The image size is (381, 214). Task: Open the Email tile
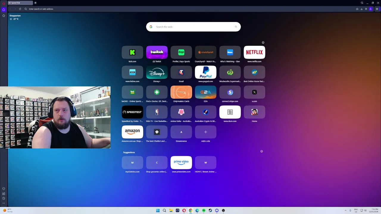[181, 72]
